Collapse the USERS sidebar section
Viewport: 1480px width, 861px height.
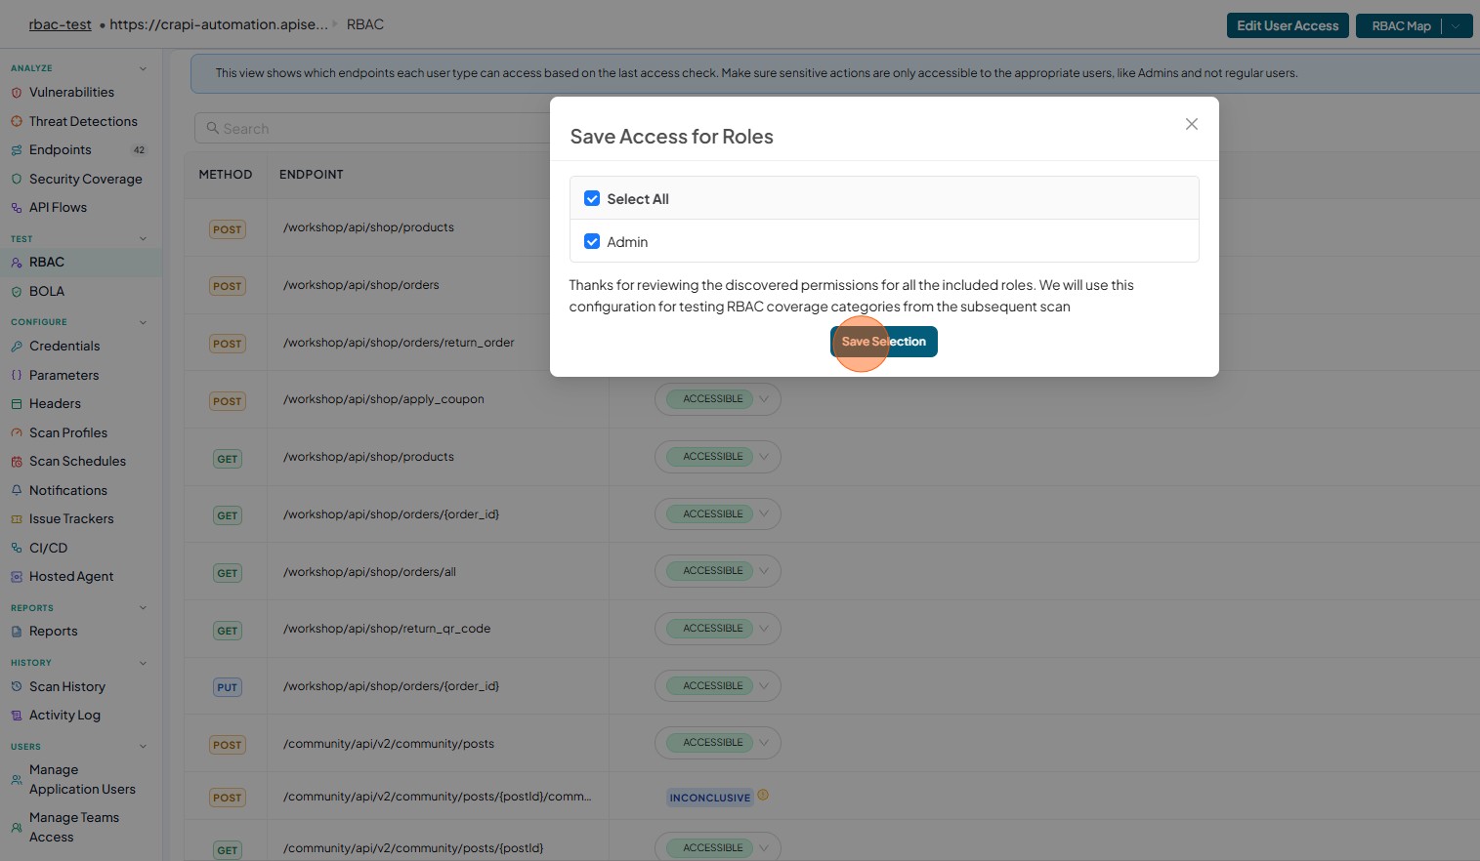[144, 747]
